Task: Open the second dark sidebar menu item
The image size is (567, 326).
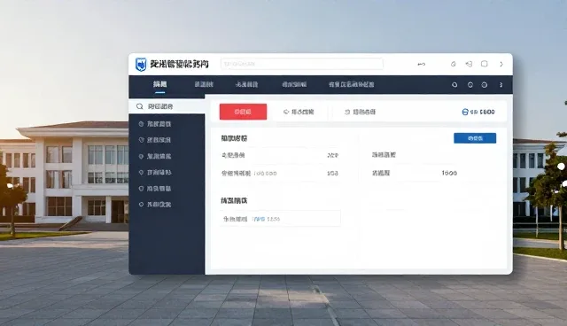Action: click(155, 140)
